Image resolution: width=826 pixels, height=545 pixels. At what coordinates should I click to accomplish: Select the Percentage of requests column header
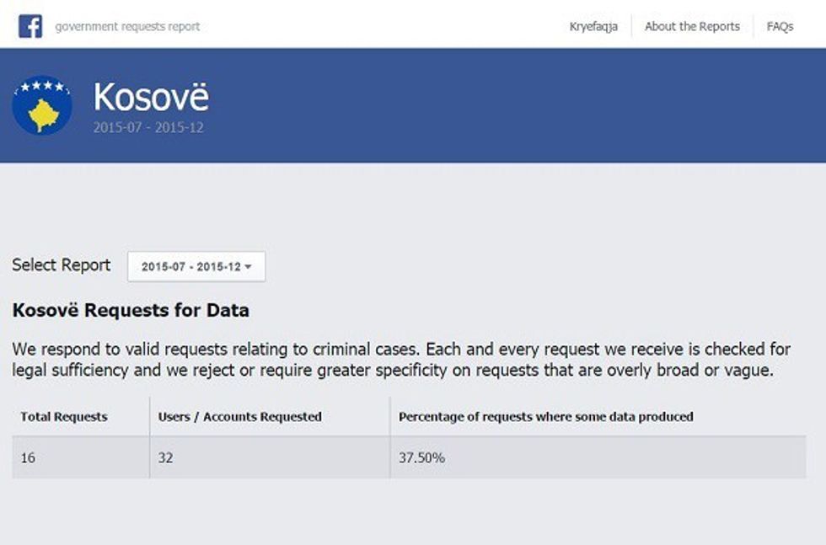point(545,416)
